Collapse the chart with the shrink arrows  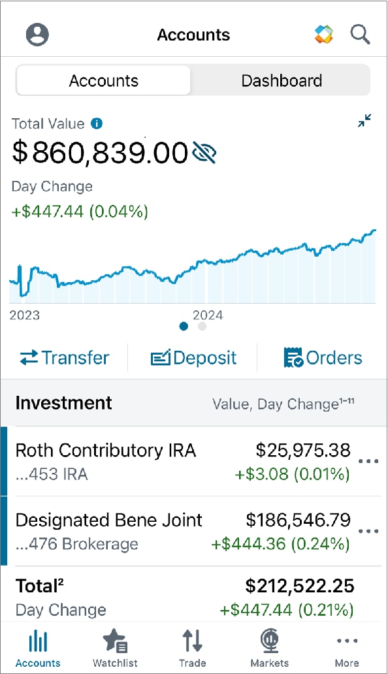tap(364, 121)
